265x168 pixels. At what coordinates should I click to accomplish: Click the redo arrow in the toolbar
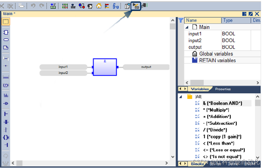click(42, 6)
